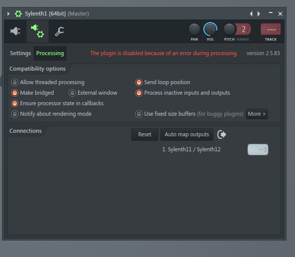295x257 pixels.
Task: Select the VST wrapper settings plug-gear icon
Action: (x=38, y=31)
